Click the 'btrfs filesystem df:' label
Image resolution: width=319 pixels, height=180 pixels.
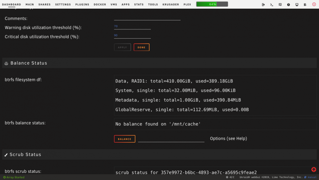tap(23, 80)
